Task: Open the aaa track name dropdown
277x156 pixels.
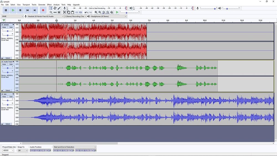Action: pyautogui.click(x=9, y=94)
